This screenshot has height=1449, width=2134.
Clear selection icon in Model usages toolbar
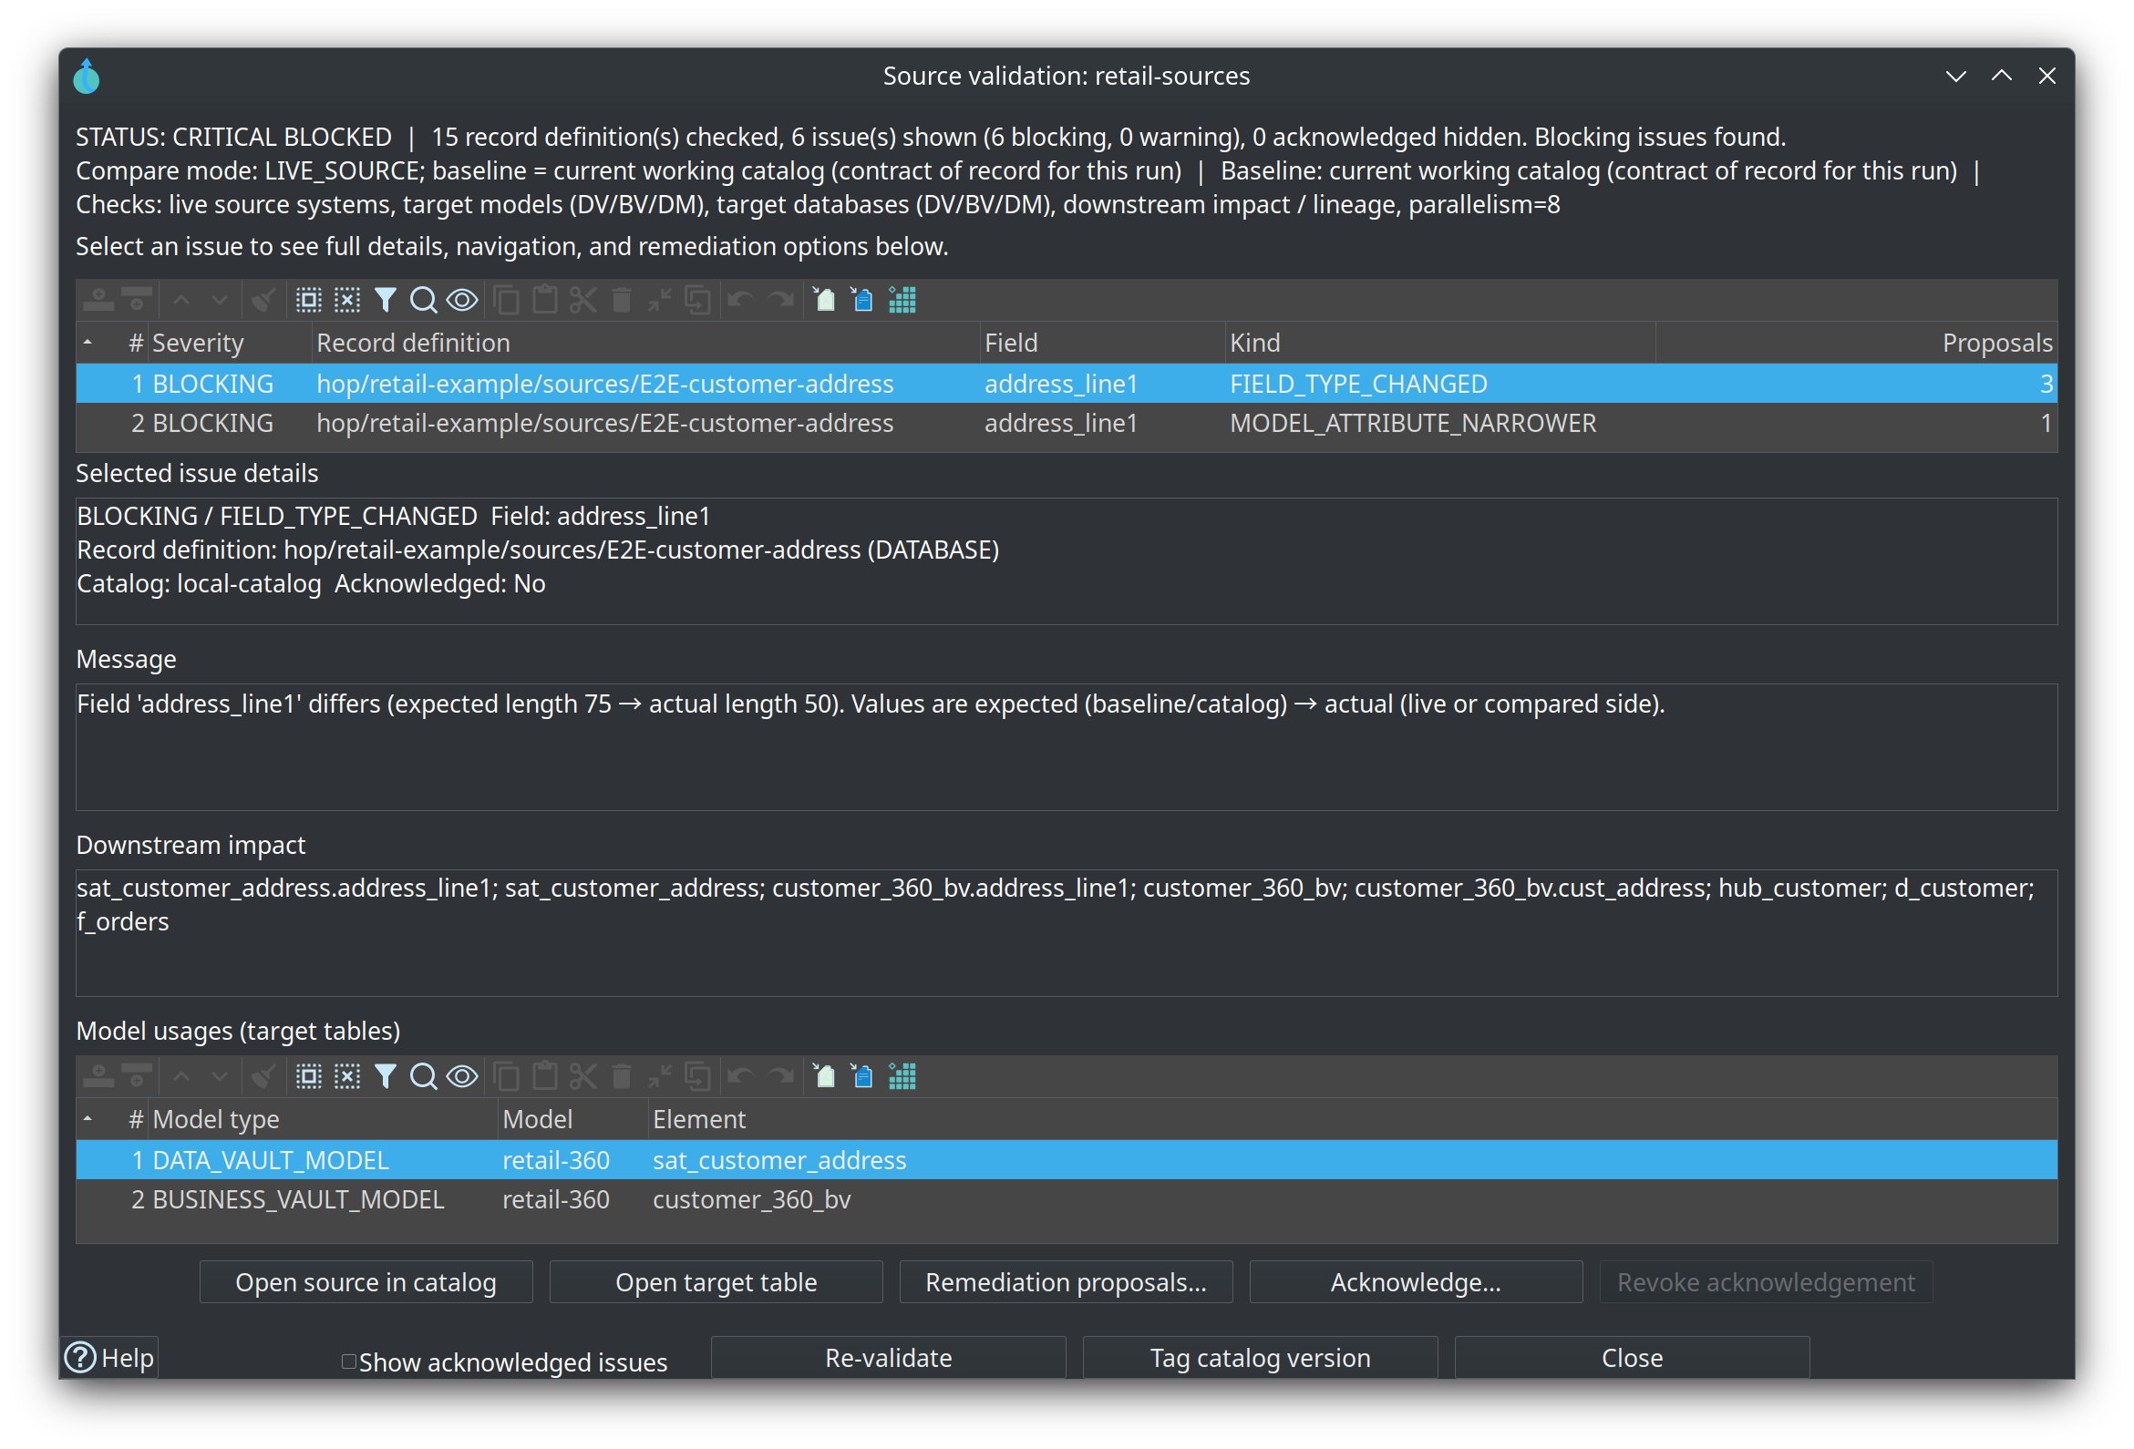(x=347, y=1076)
